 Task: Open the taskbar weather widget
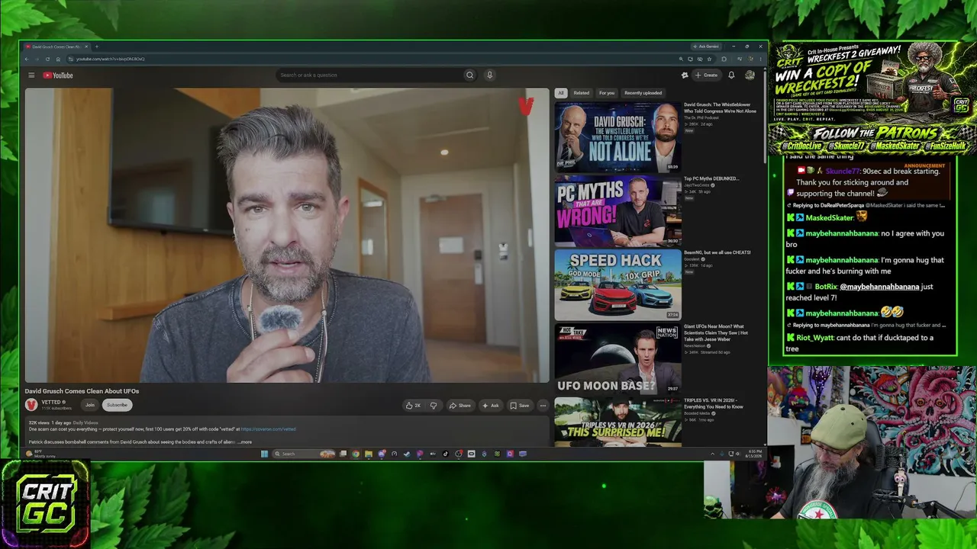[42, 454]
